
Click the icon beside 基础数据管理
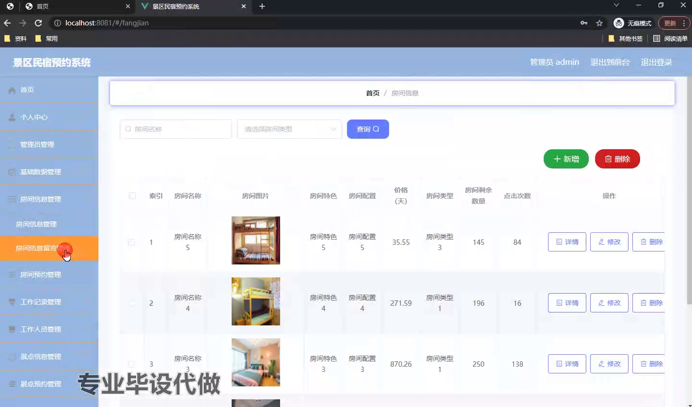pyautogui.click(x=12, y=172)
